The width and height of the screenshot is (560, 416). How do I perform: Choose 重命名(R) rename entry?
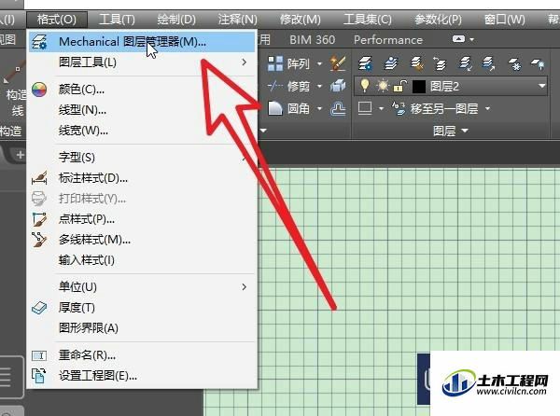coord(142,355)
